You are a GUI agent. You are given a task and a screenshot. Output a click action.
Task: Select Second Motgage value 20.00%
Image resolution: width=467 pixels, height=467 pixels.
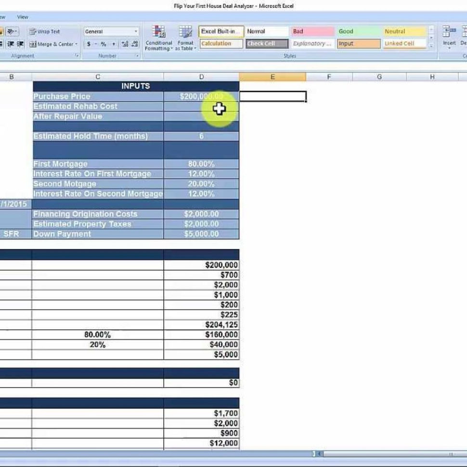pos(201,184)
